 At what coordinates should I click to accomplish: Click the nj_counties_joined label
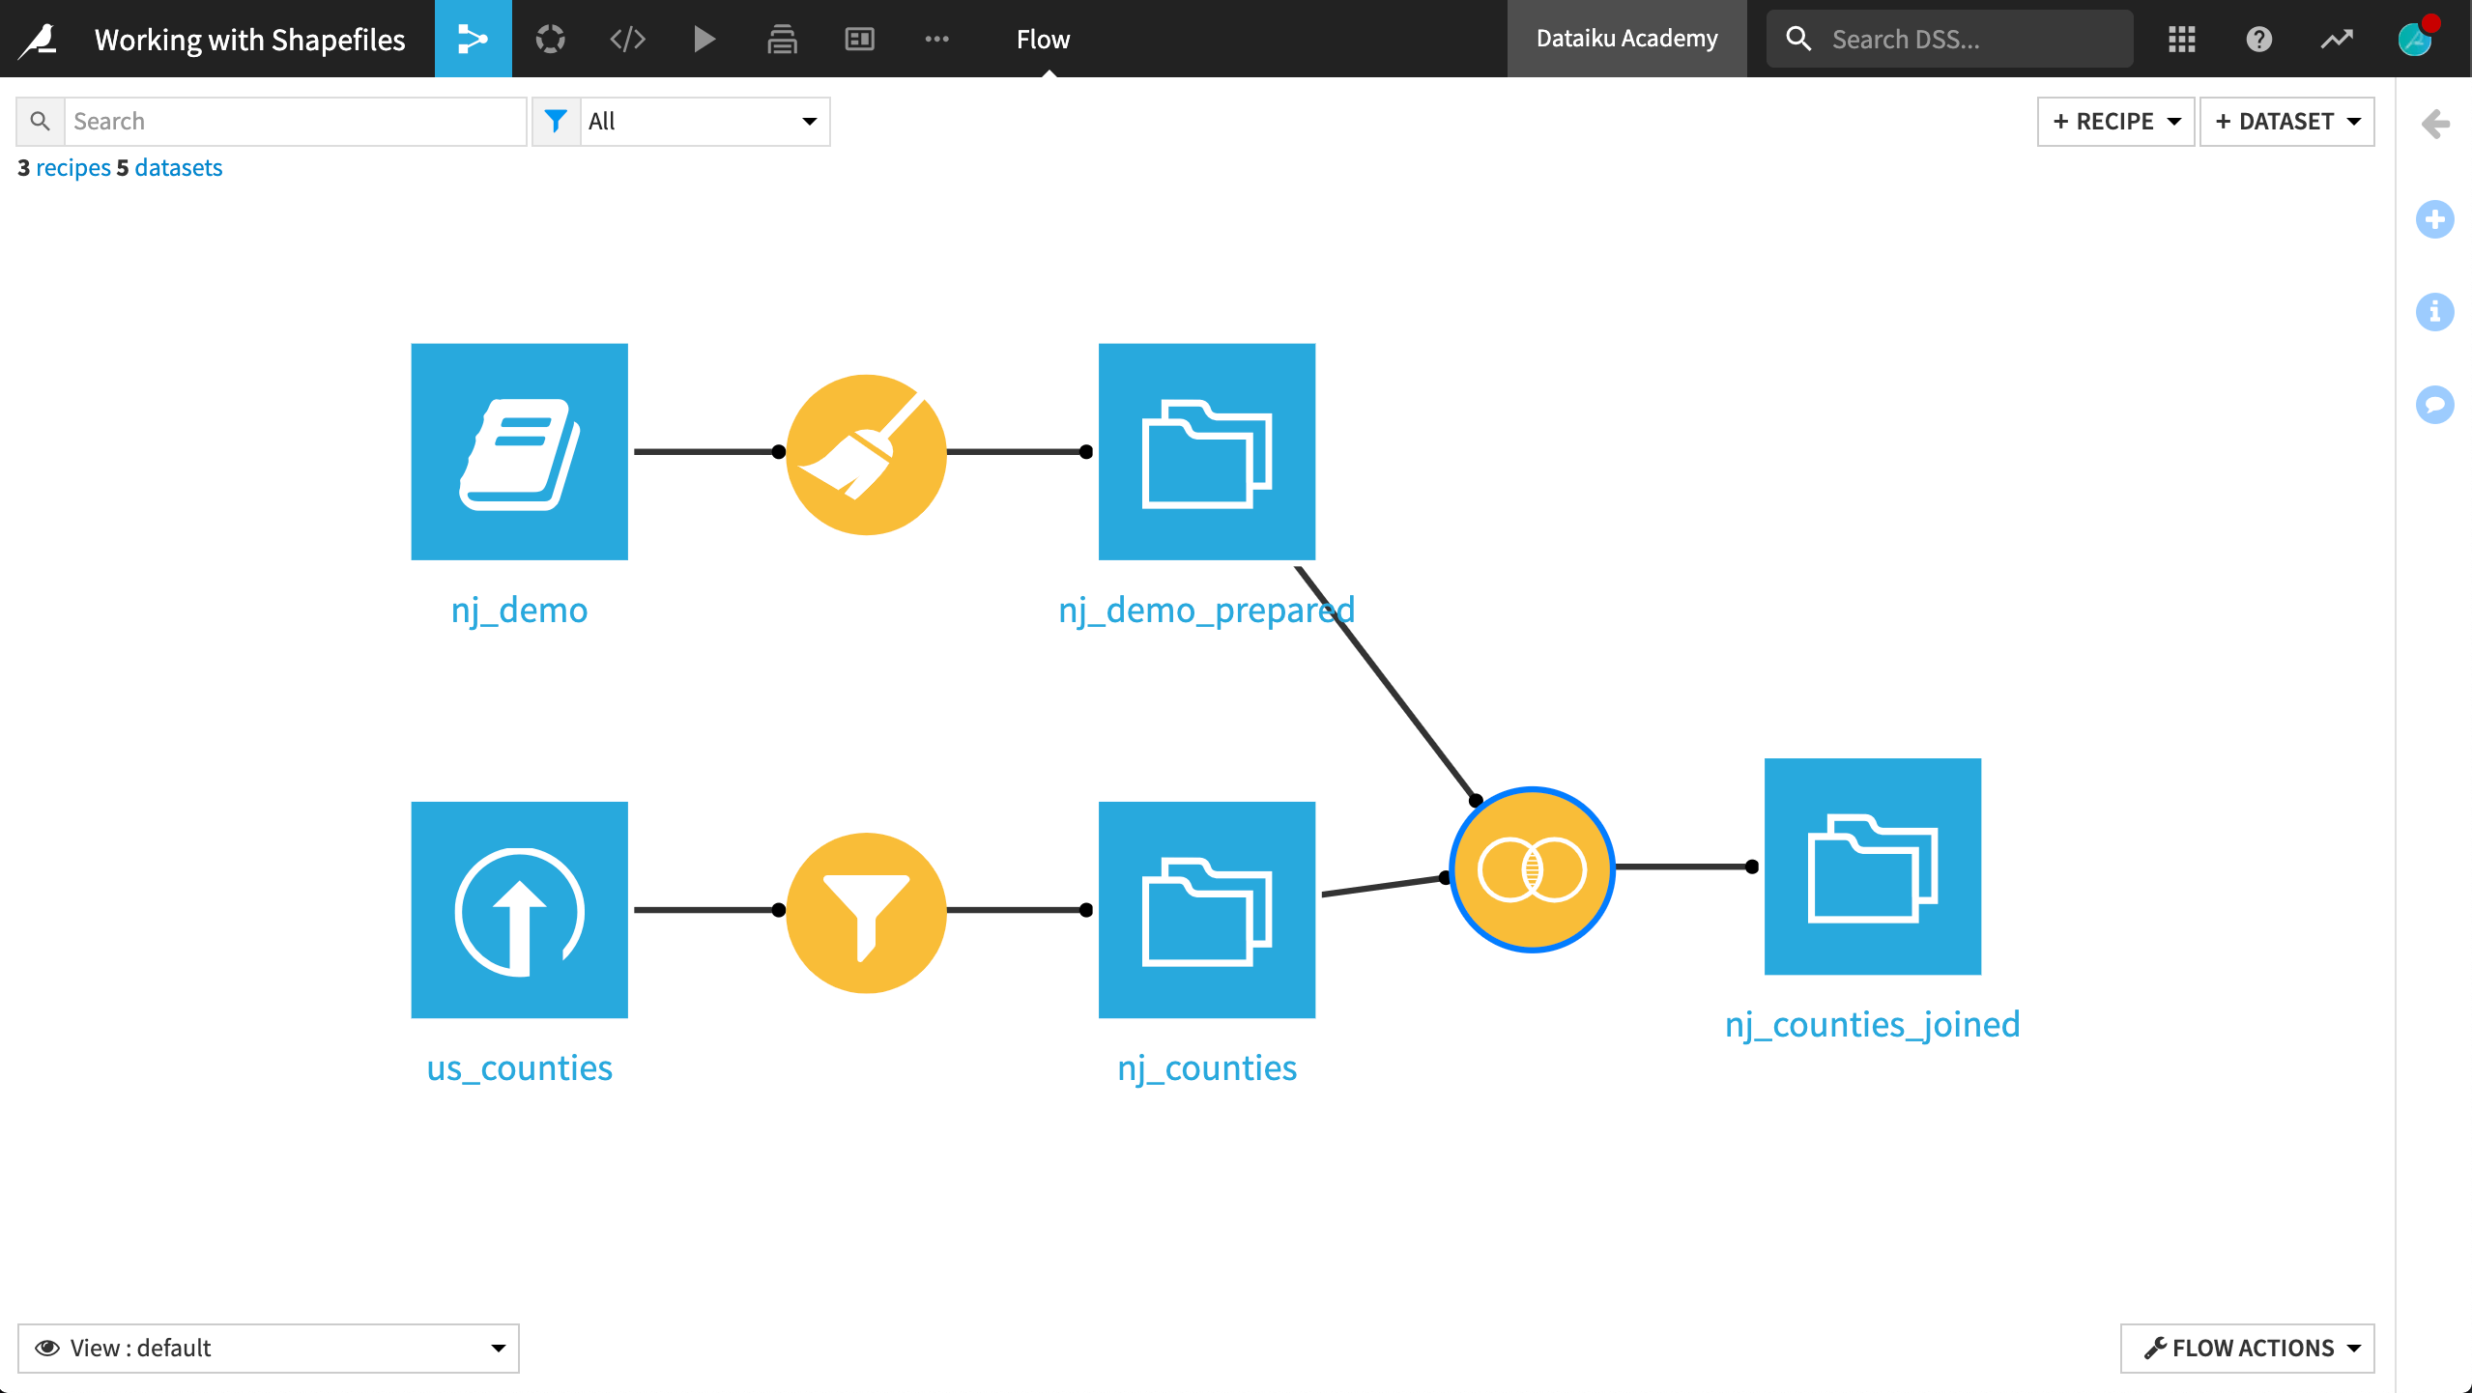(1872, 1024)
